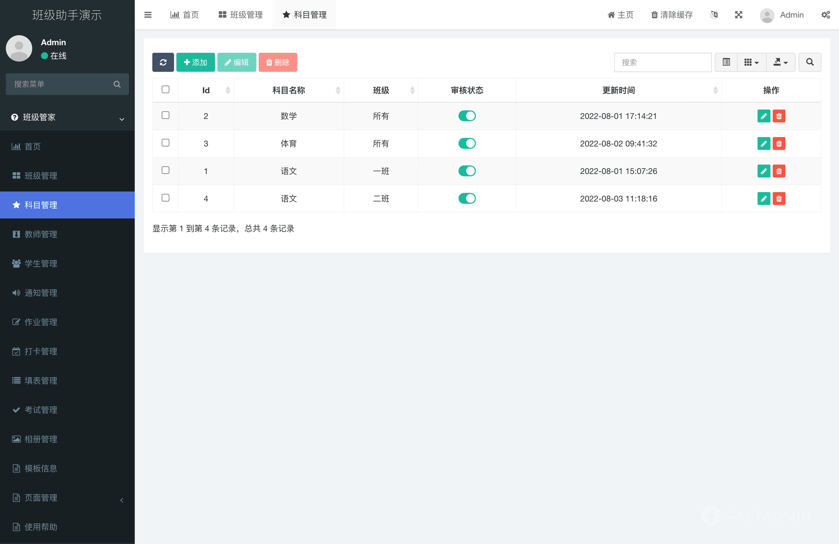The width and height of the screenshot is (839, 544).
Task: Open the columns grid dropdown
Action: click(751, 62)
